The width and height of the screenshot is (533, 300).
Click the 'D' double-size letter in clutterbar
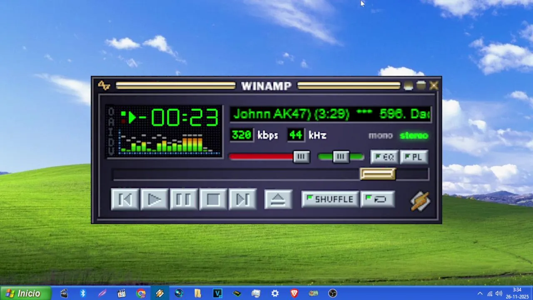111,142
